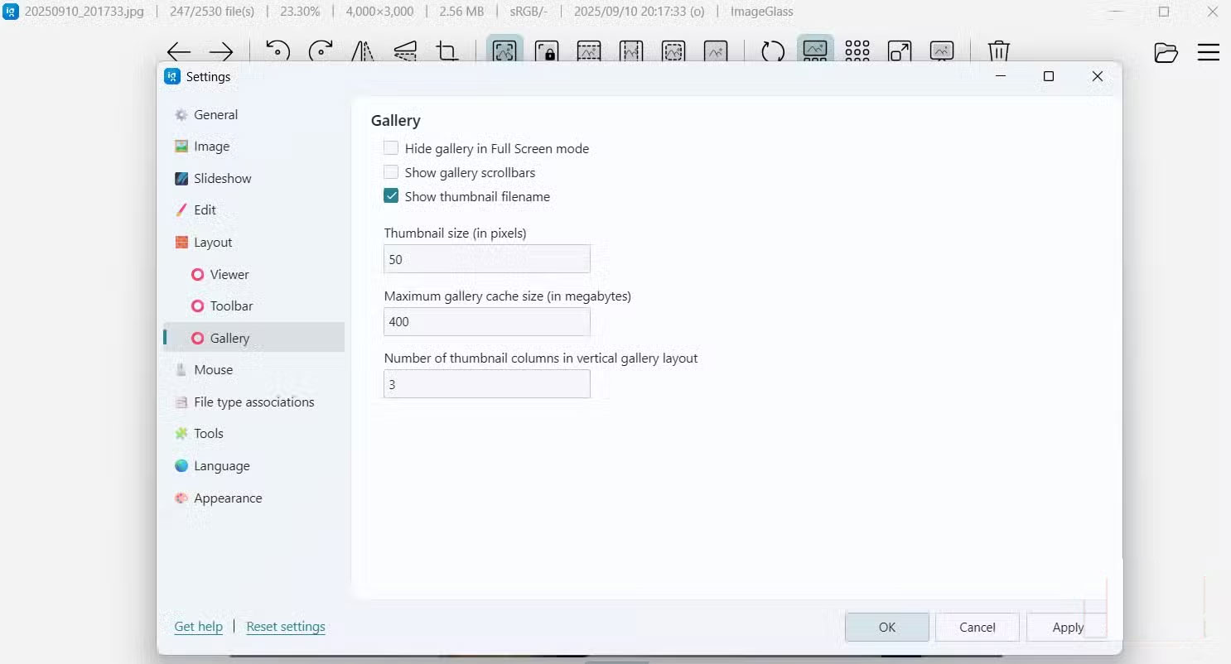This screenshot has height=664, width=1231.
Task: Open the Appearance settings page
Action: (228, 498)
